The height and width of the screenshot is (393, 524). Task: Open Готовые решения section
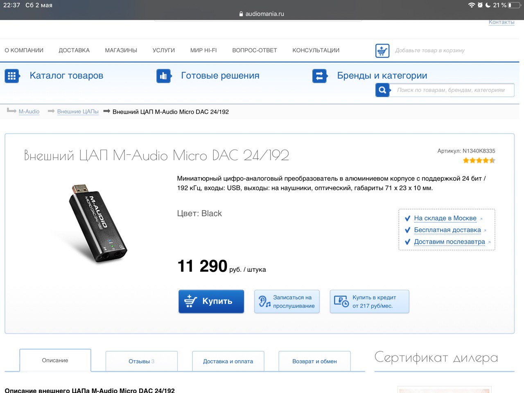click(x=220, y=76)
